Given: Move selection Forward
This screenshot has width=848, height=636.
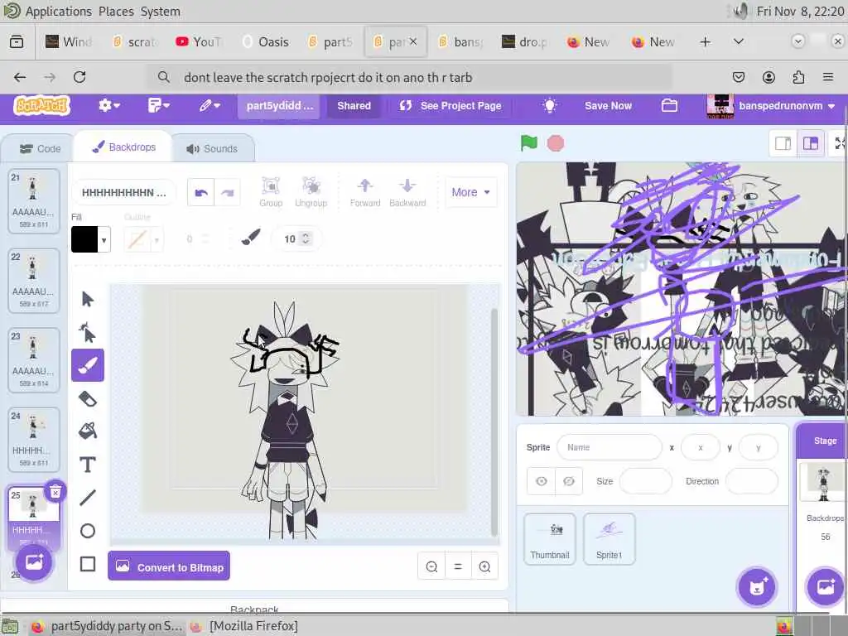Looking at the screenshot, I should pos(365,192).
